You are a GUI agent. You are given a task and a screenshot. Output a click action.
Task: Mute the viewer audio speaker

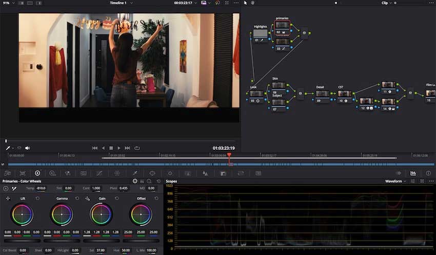[27, 148]
